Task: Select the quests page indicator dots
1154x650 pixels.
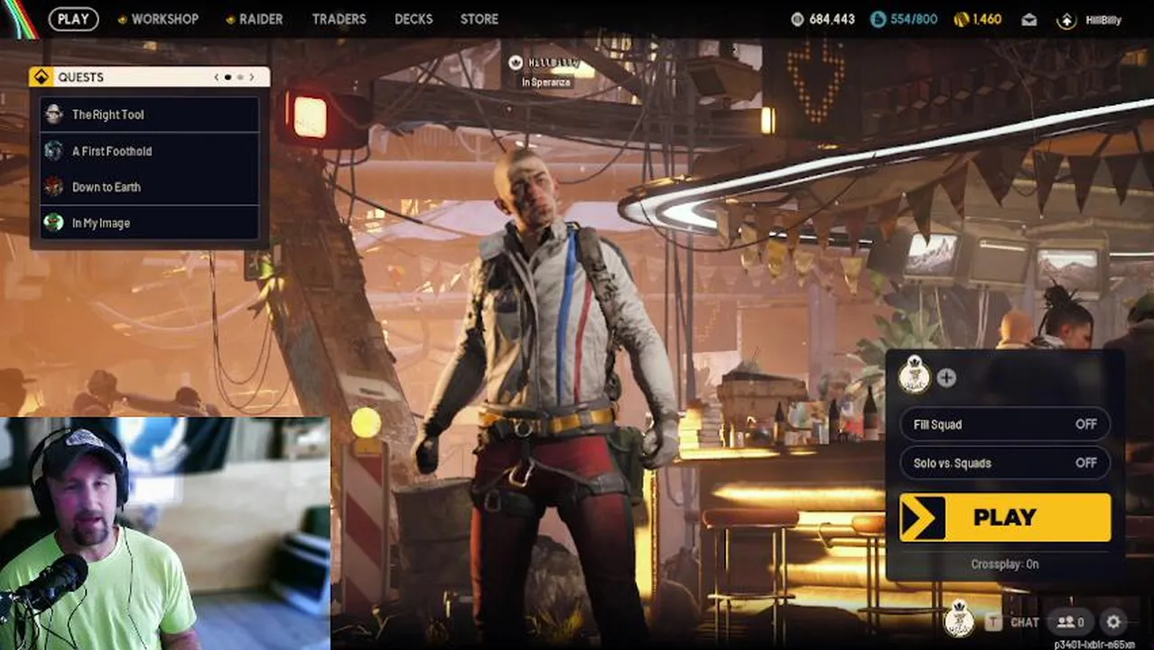Action: (x=234, y=78)
